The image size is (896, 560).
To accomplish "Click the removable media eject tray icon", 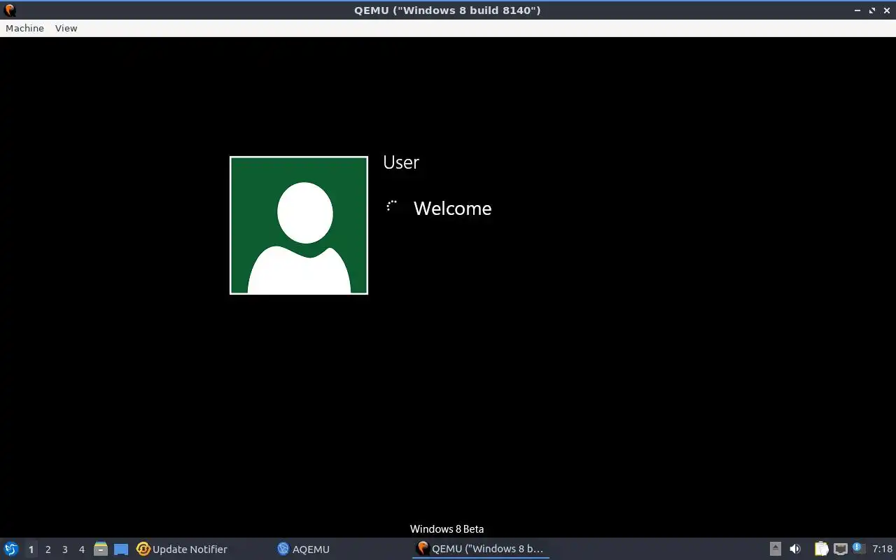I will pyautogui.click(x=776, y=549).
